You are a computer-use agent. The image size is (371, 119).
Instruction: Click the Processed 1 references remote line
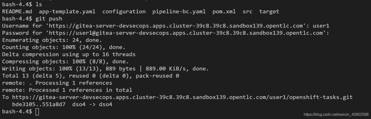(x=67, y=90)
